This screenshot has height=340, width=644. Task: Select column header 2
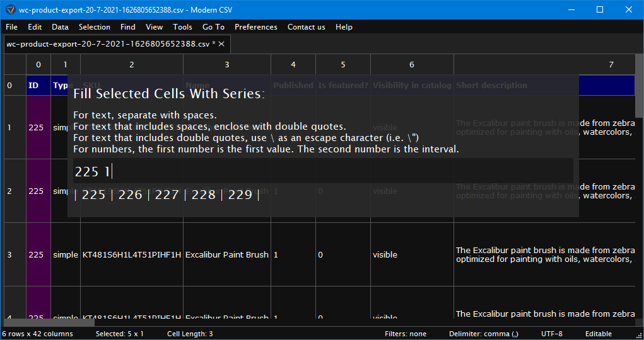tap(131, 64)
